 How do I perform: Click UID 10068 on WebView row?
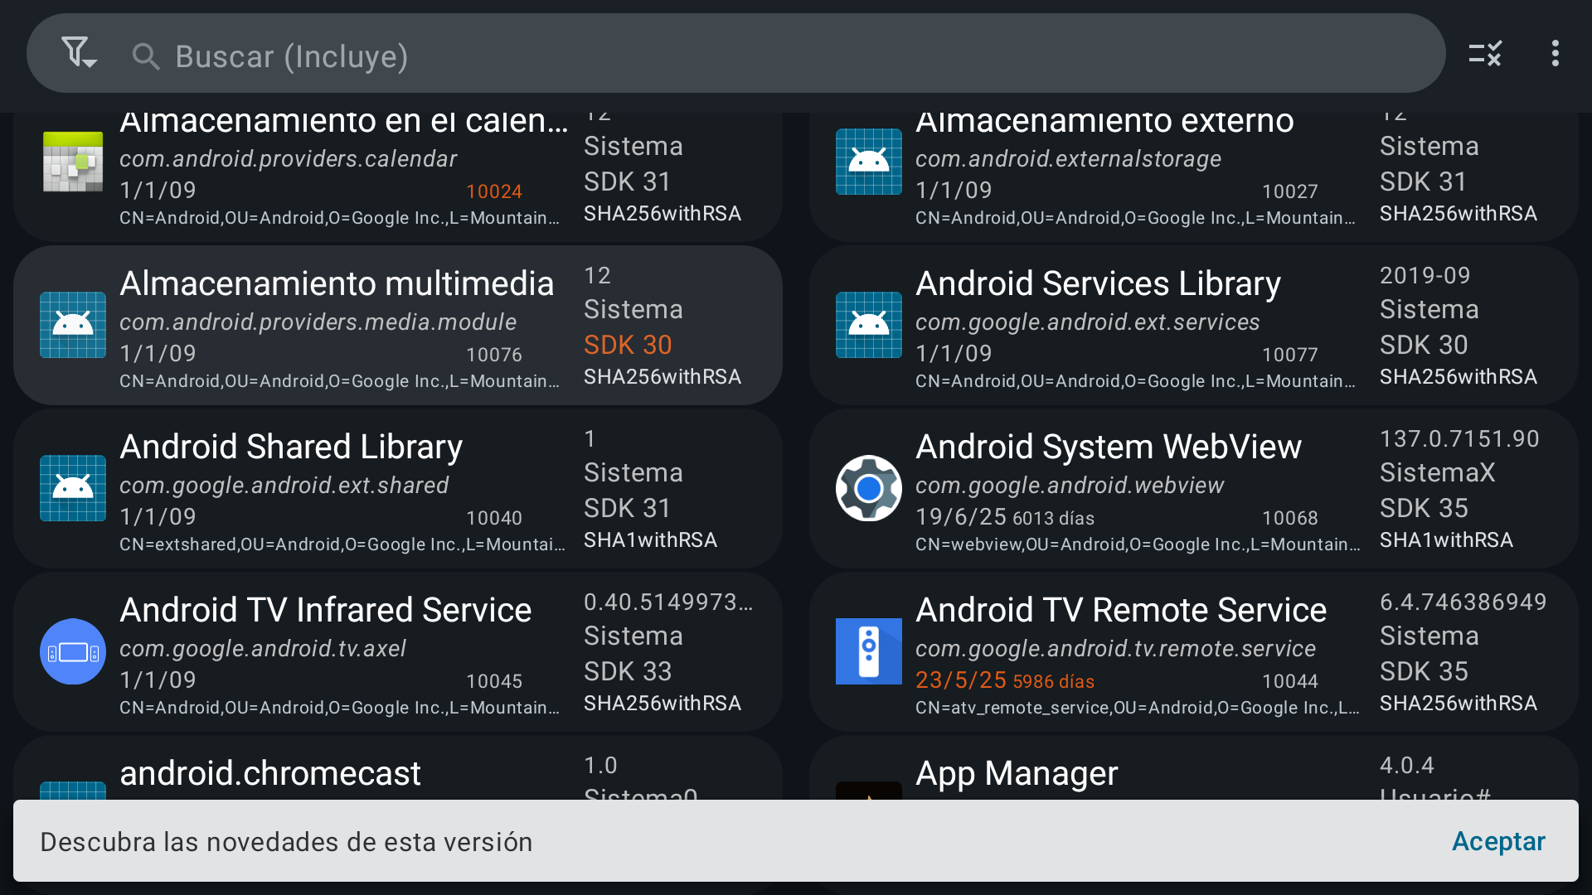1290,518
